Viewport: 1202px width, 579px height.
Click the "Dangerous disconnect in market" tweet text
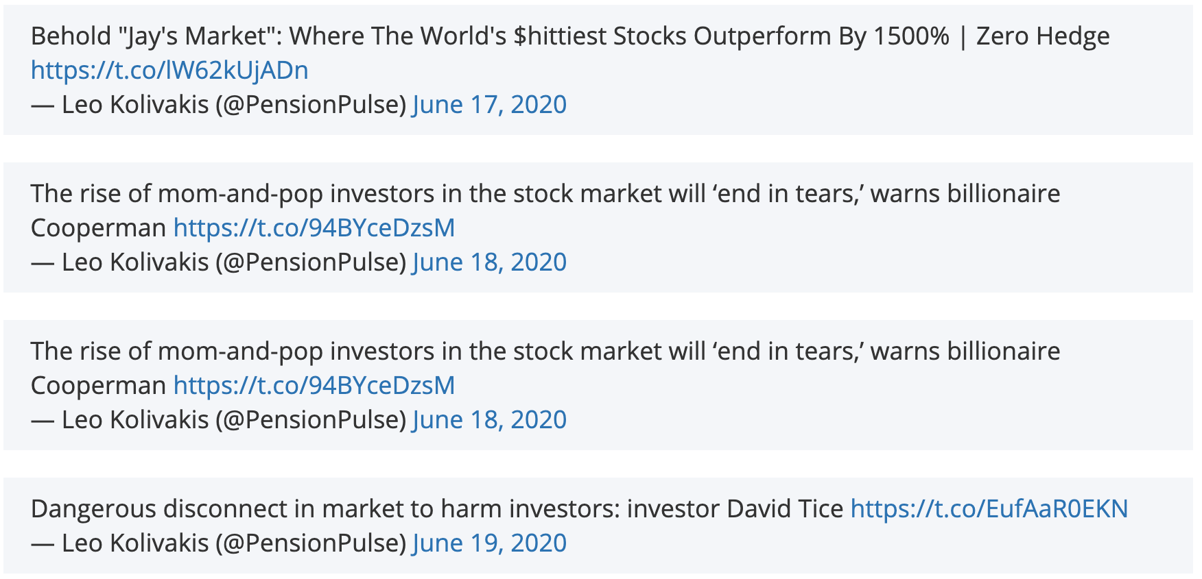click(x=437, y=508)
